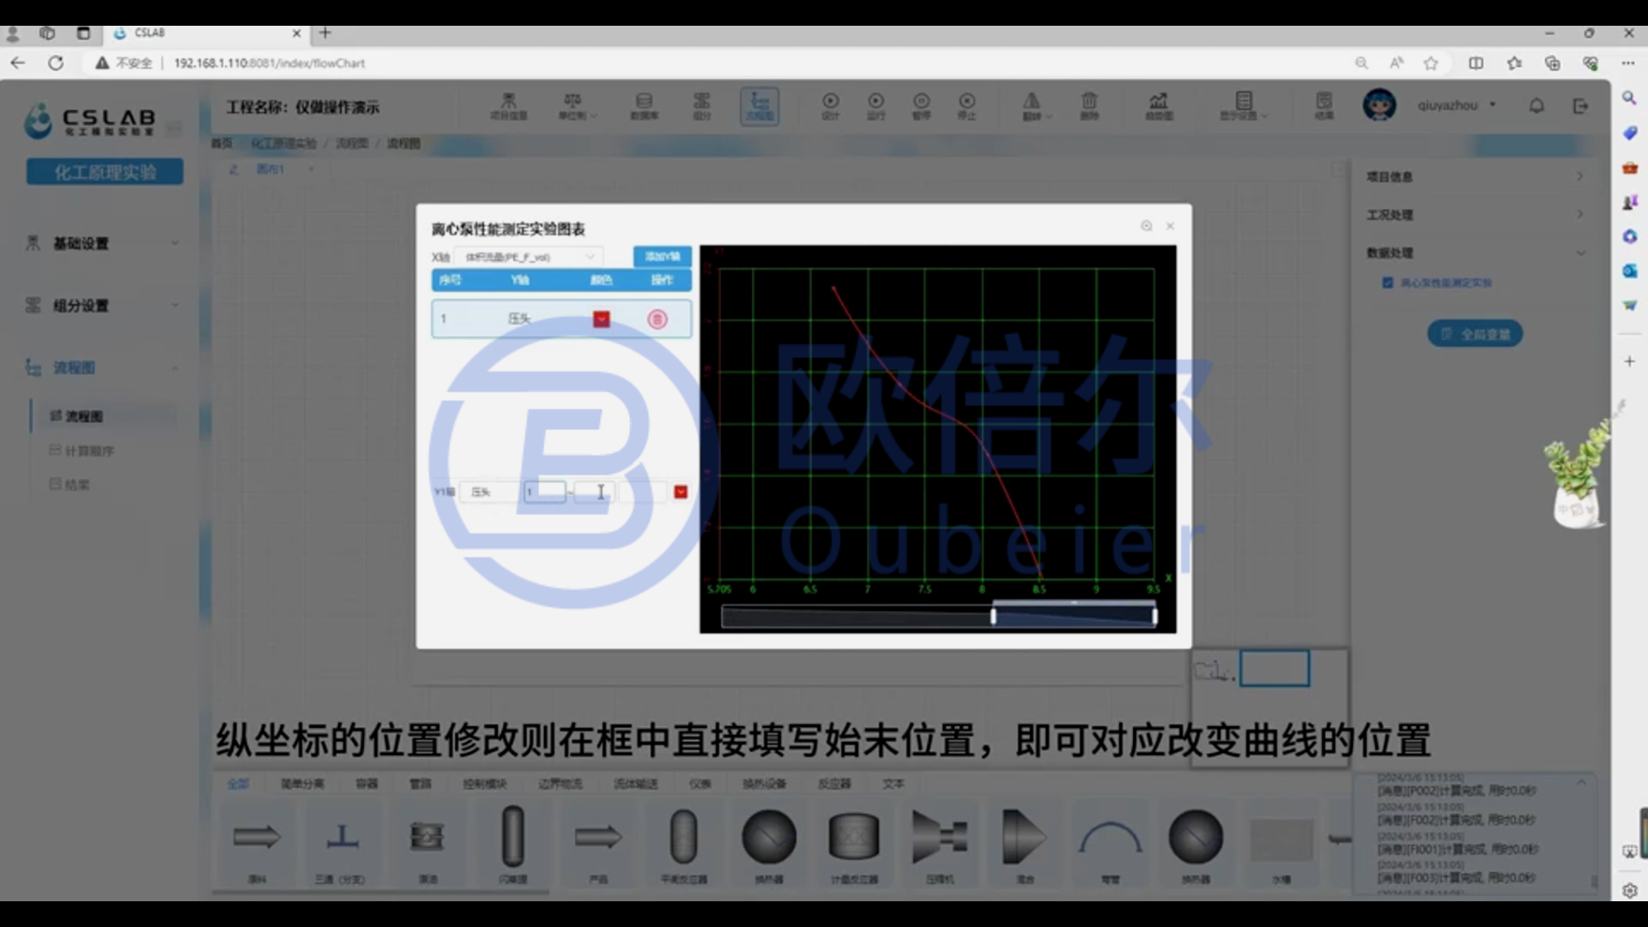Image resolution: width=1648 pixels, height=927 pixels.
Task: Click the zoom icon in chart dialog header
Action: [1146, 226]
